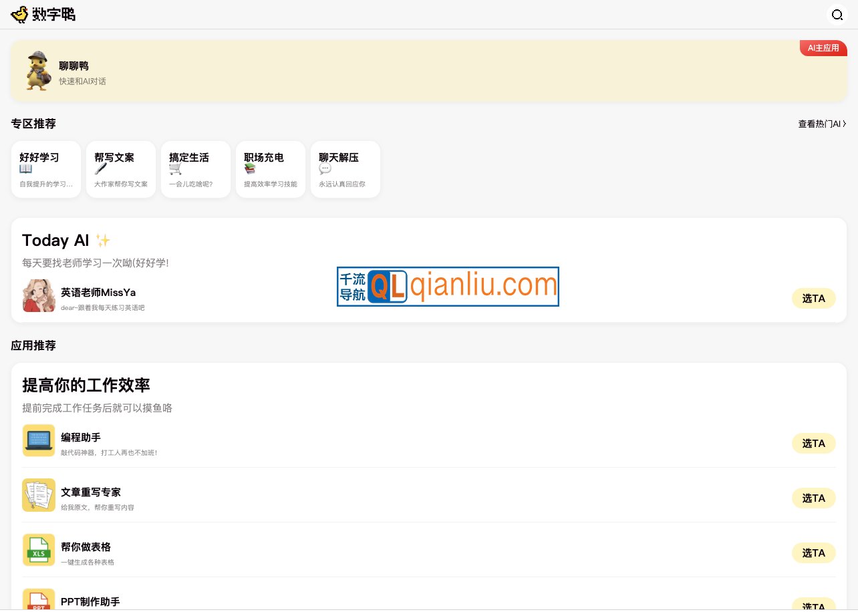Click the red AI主应用 badge
Image resolution: width=858 pixels, height=614 pixels.
pyautogui.click(x=823, y=48)
